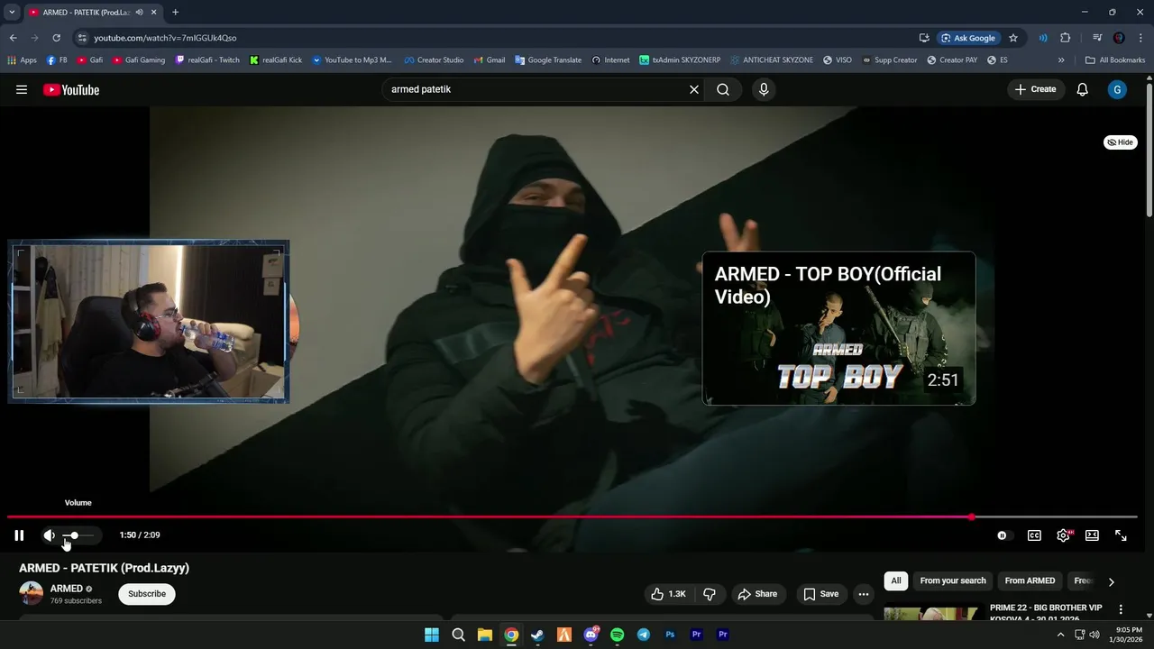View site information icon in the address bar
1154x649 pixels.
coord(82,38)
